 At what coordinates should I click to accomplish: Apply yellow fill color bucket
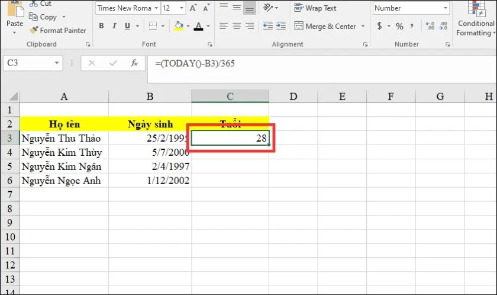(x=179, y=26)
